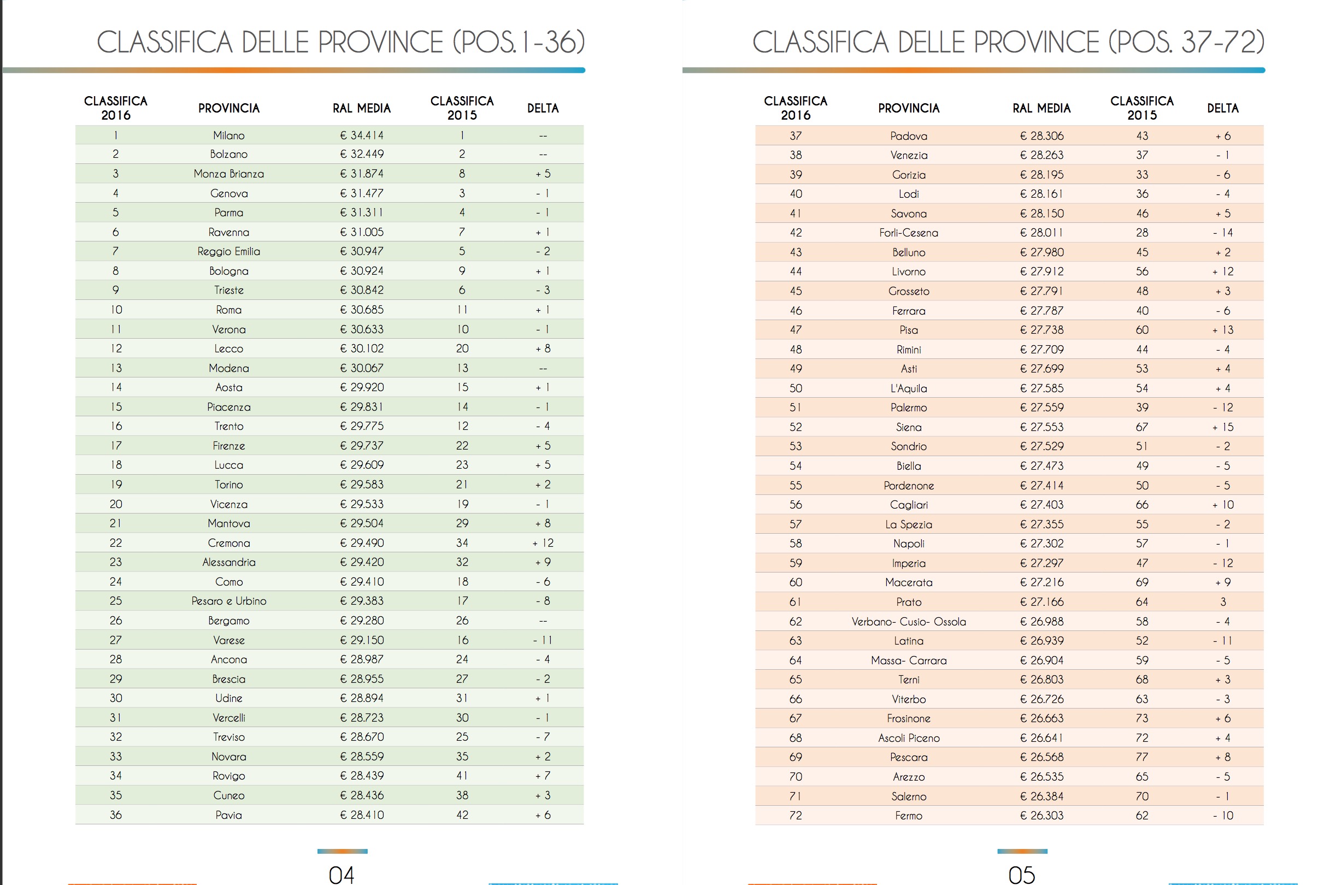Select the € 28.306 RAL media value
Viewport: 1342px width, 885px height.
1041,136
